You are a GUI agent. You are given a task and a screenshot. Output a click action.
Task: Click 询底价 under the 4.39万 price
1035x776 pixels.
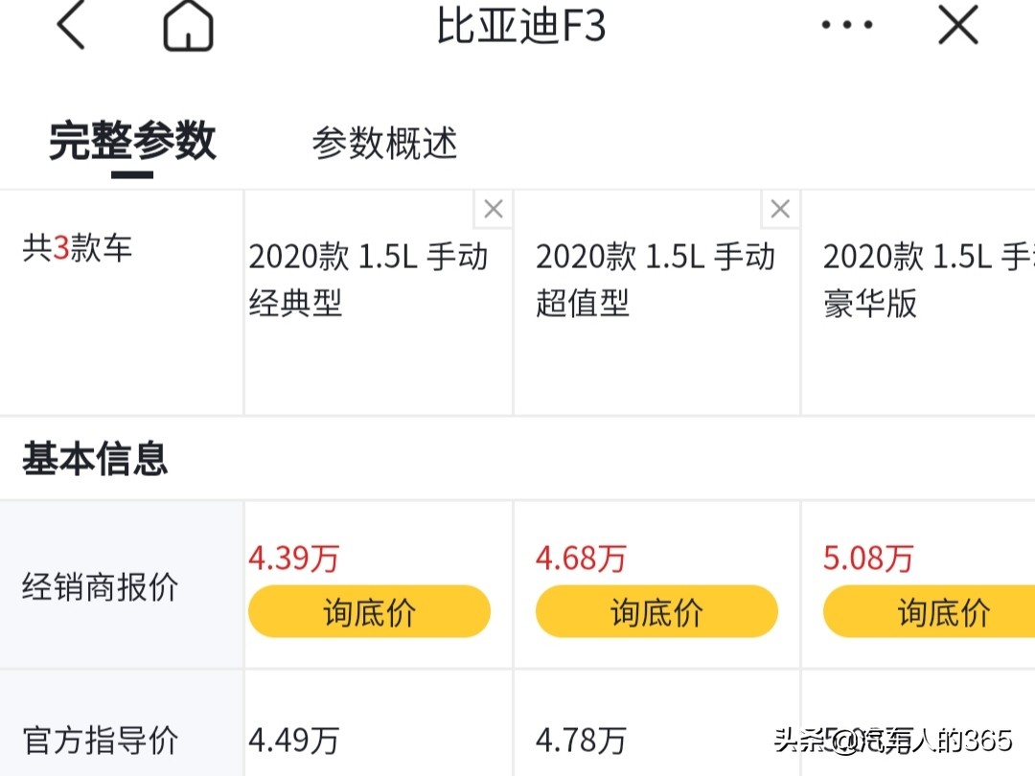(369, 611)
